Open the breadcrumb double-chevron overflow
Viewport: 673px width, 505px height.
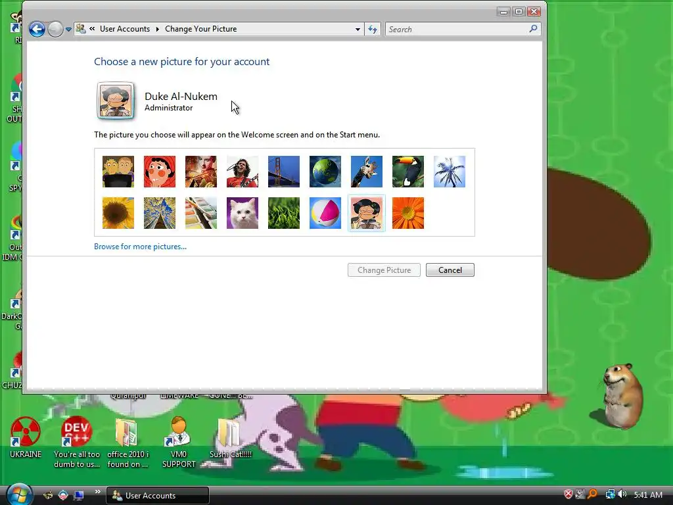pos(92,29)
